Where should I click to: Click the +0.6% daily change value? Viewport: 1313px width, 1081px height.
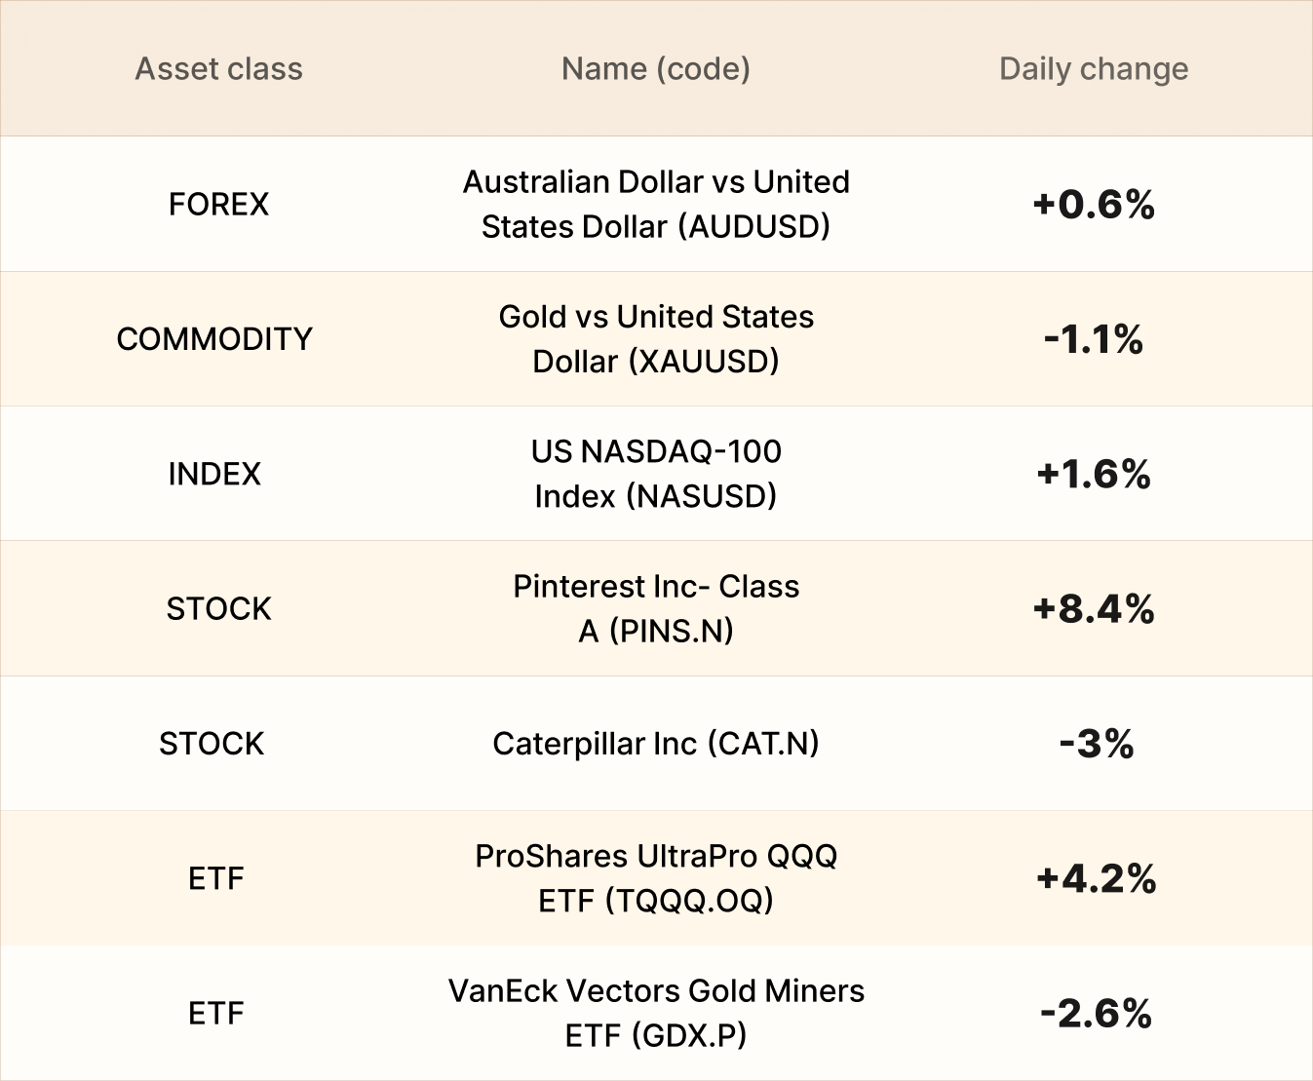click(1094, 204)
